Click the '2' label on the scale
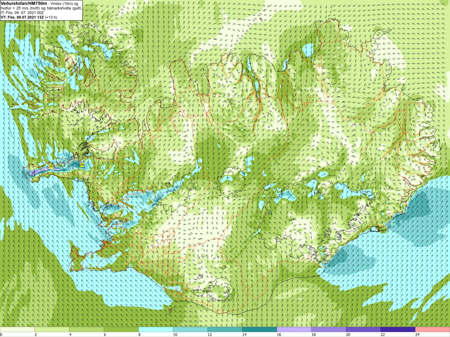Image resolution: width=450 pixels, height=337 pixels. click(x=36, y=335)
